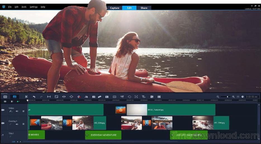Zoom out the timeline
Image resolution: width=261 pixels, height=144 pixels.
point(218,97)
